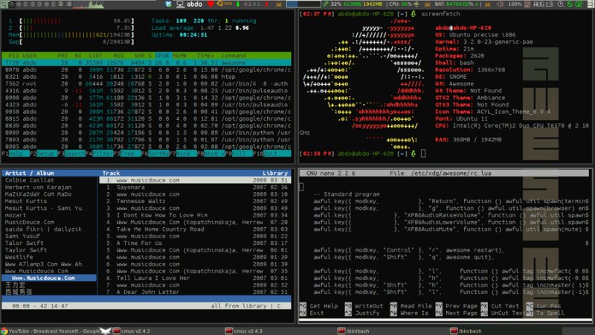Viewport: 595px width, 335px height.
Task: Sort htop by the TIME+ column header
Action: (205, 55)
